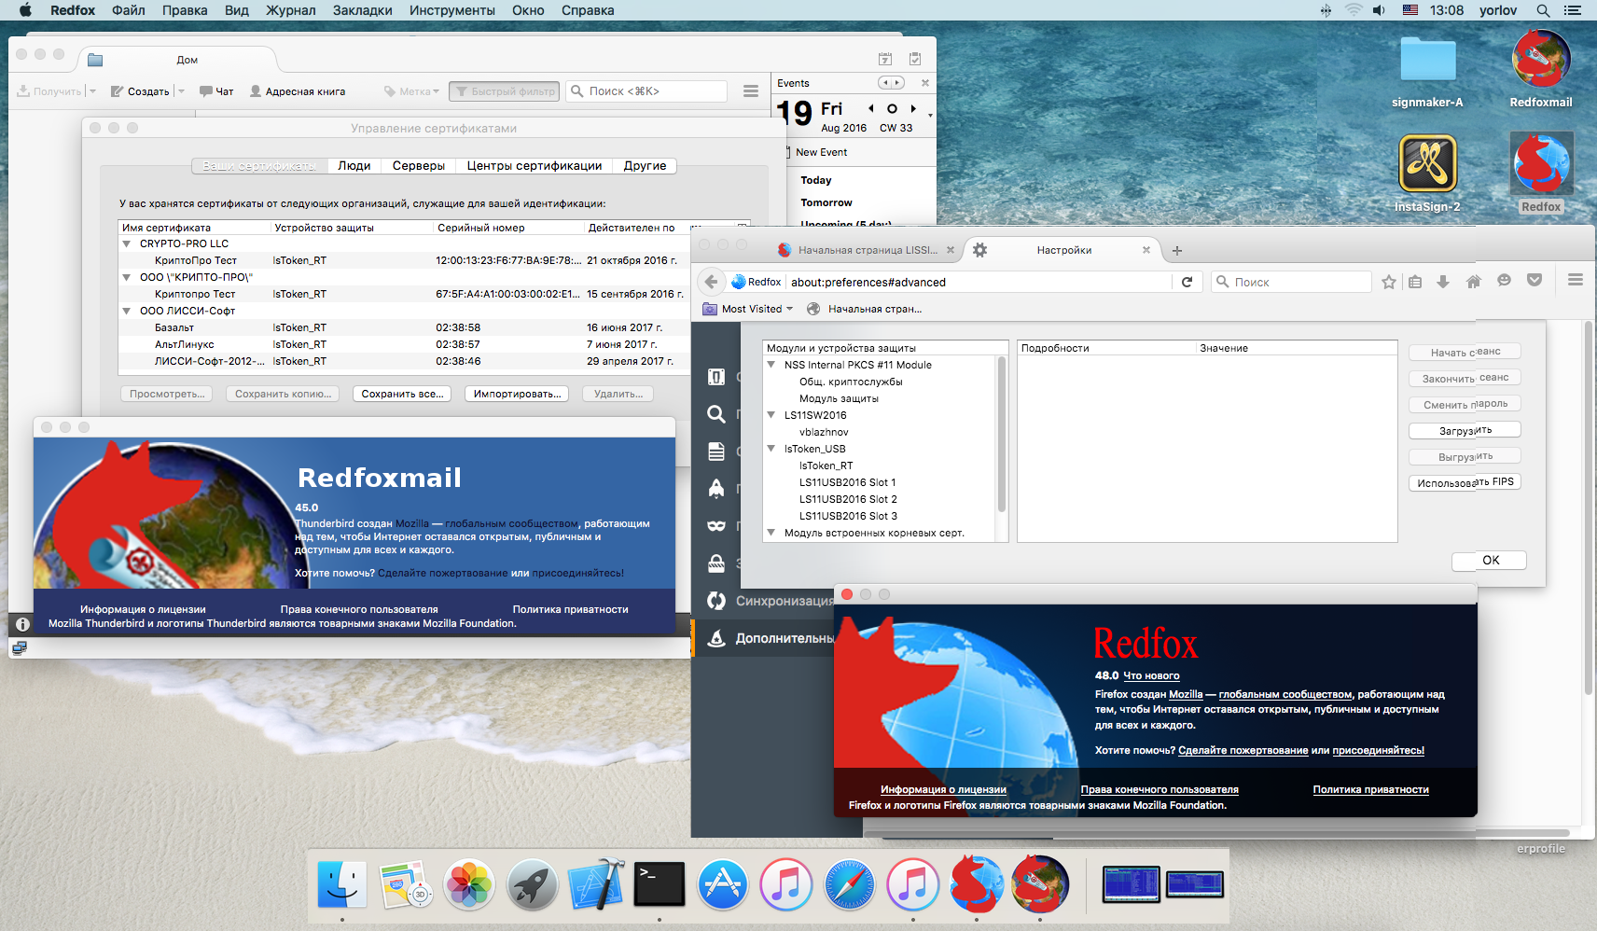Reload the about:preferences page
Screen dimensions: 1597x931
coord(1187,282)
